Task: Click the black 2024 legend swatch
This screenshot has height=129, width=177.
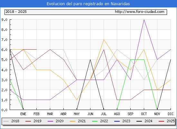Action: coord(139,121)
